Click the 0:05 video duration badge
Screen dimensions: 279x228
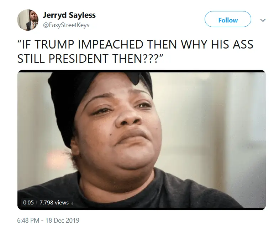click(28, 203)
